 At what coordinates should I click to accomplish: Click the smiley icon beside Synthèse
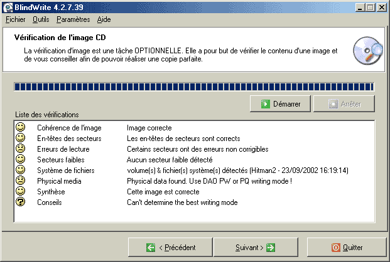[20, 191]
